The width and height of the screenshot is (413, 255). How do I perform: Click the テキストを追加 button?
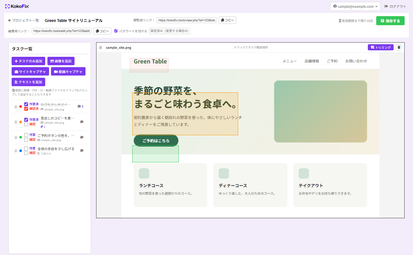(x=28, y=82)
